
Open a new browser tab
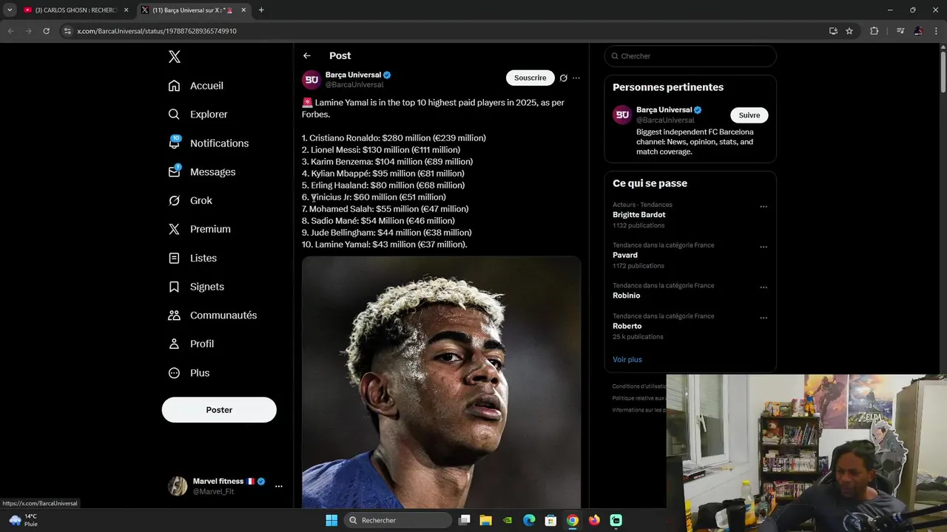(261, 10)
